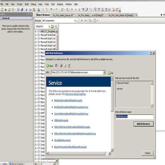Open the Project menu

point(20,4)
